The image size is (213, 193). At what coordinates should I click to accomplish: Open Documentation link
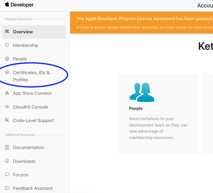(x=29, y=148)
